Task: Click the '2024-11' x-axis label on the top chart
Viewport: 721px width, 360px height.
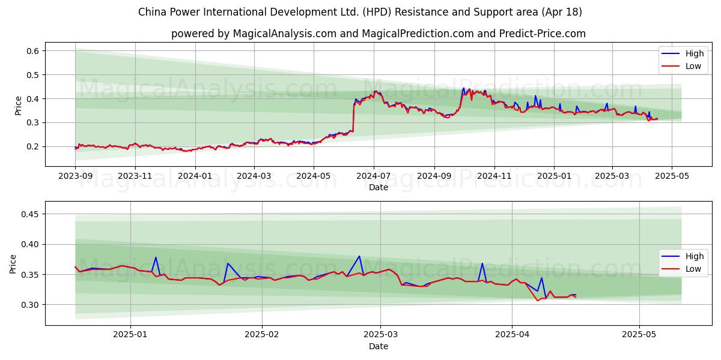Action: click(494, 176)
